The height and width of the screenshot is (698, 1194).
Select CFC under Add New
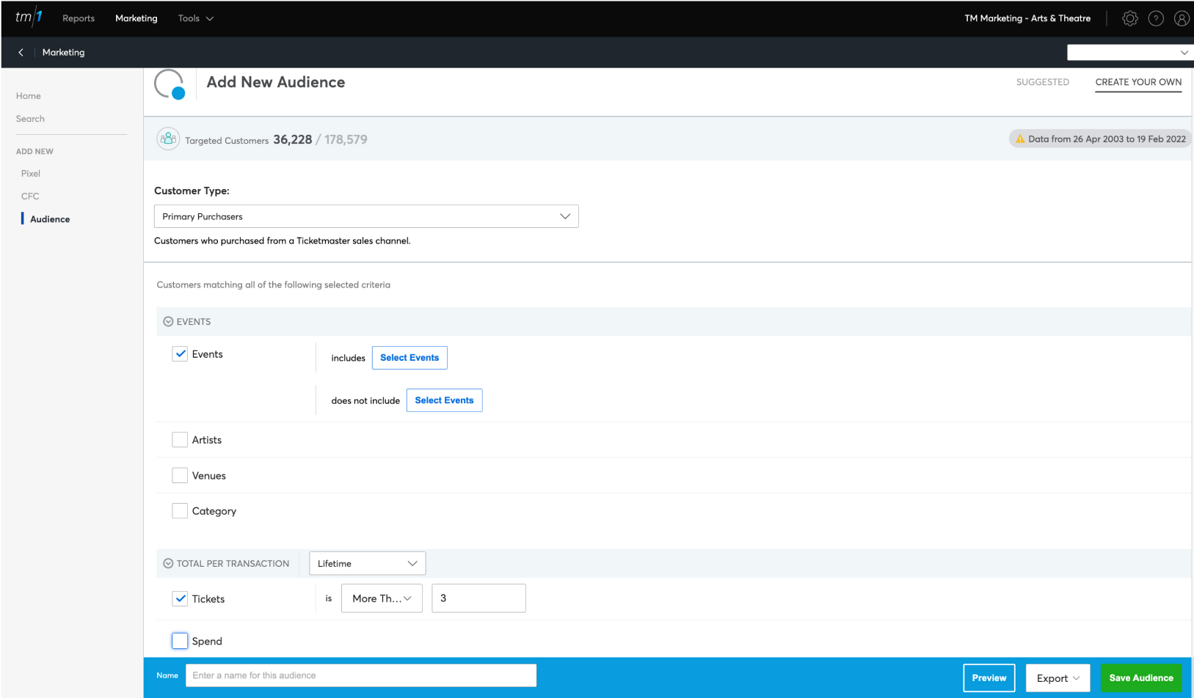(x=30, y=196)
